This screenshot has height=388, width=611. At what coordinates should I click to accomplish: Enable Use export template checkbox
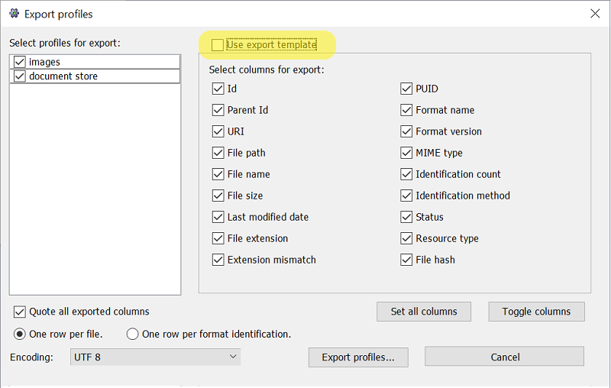pyautogui.click(x=218, y=45)
